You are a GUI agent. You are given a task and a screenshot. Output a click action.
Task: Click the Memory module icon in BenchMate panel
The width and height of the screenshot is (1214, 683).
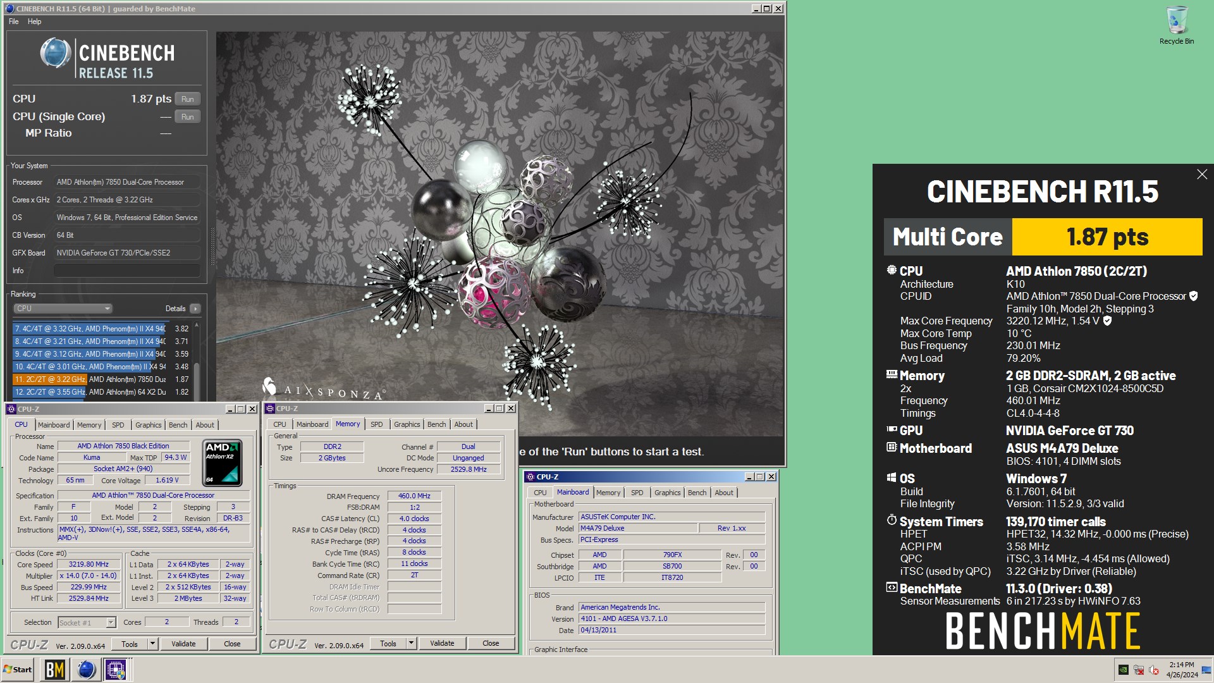(892, 374)
